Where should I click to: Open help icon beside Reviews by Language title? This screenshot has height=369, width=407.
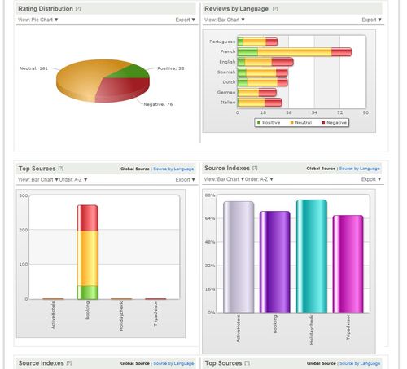coord(275,9)
